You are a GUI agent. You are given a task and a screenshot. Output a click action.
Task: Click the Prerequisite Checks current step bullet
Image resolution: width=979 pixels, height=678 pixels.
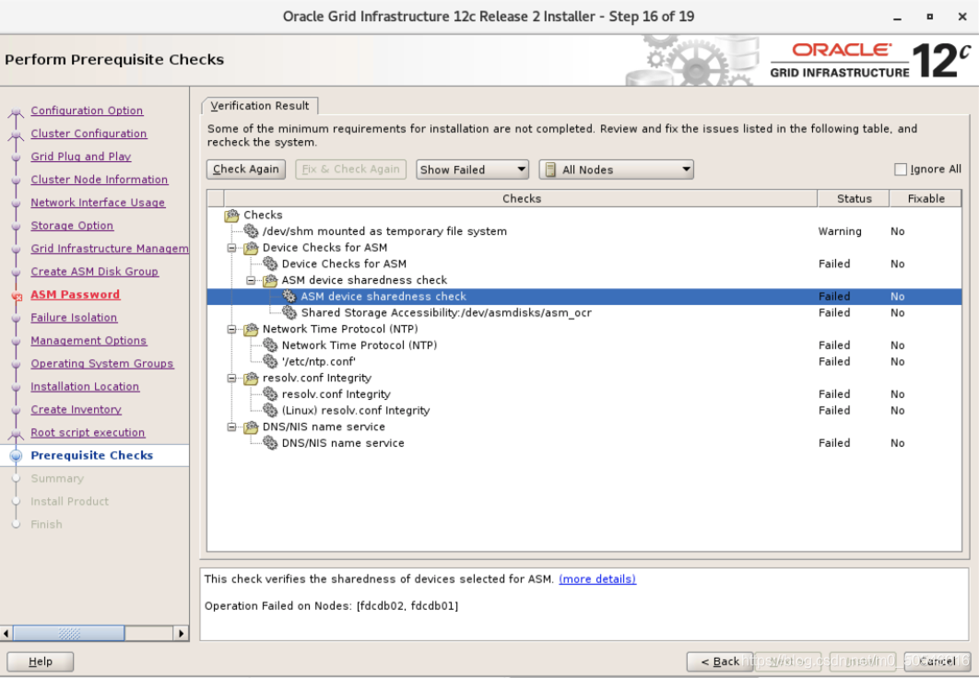tap(17, 456)
